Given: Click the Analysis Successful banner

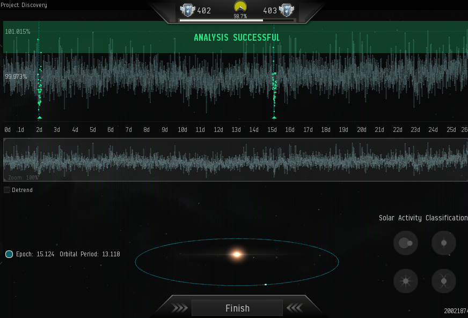Looking at the screenshot, I should tap(236, 38).
